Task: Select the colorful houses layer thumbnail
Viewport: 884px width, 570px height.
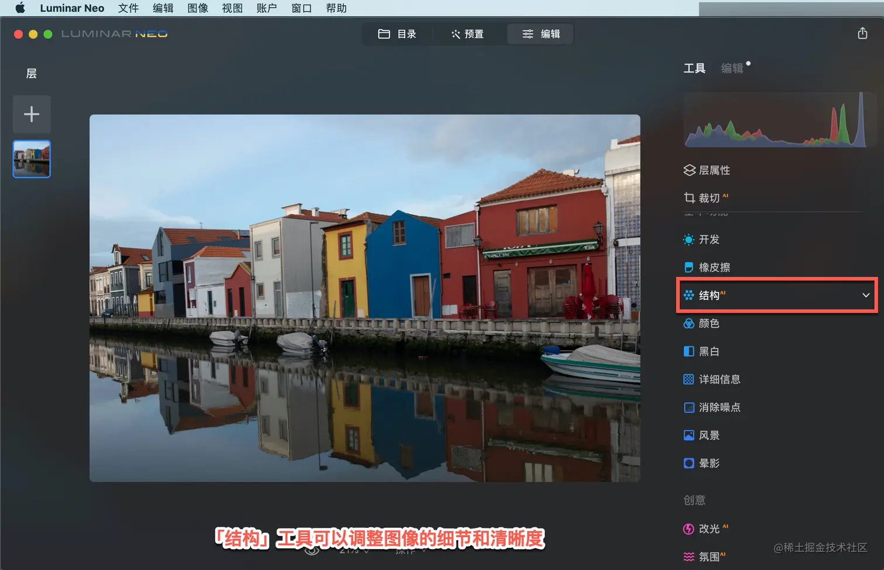Action: [x=32, y=159]
